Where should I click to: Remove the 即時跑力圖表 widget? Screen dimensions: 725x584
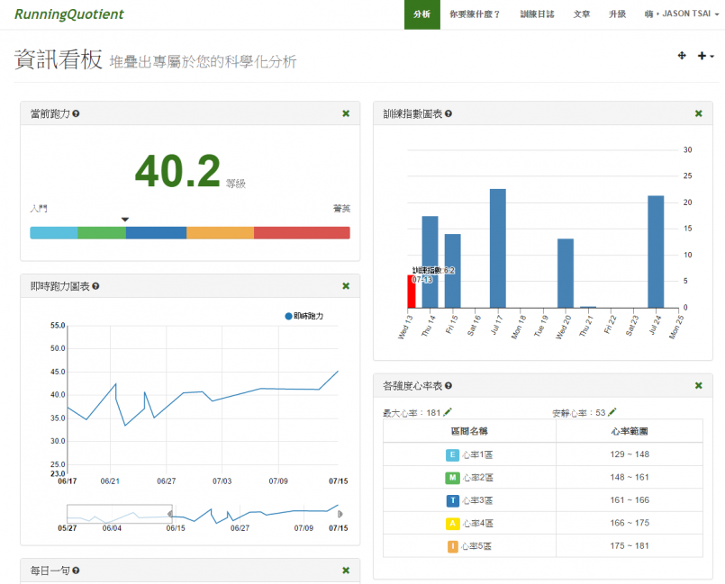click(346, 286)
